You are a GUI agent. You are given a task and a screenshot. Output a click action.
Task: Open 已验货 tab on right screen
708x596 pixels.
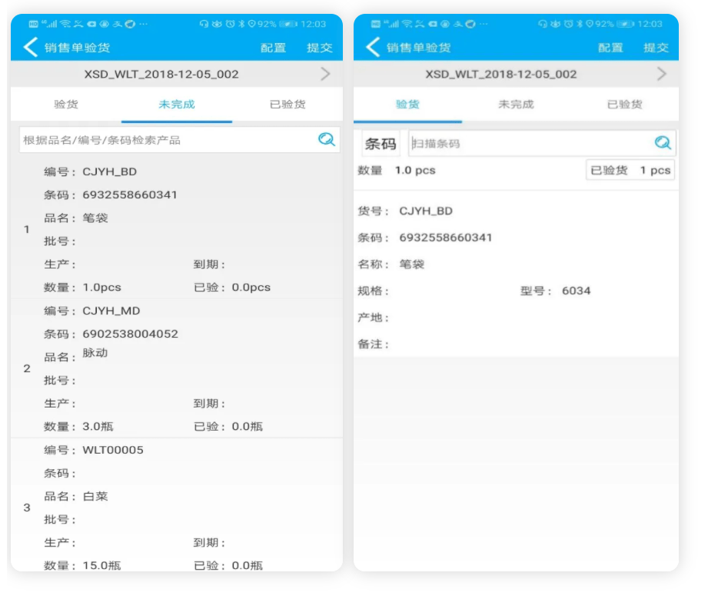(x=625, y=105)
